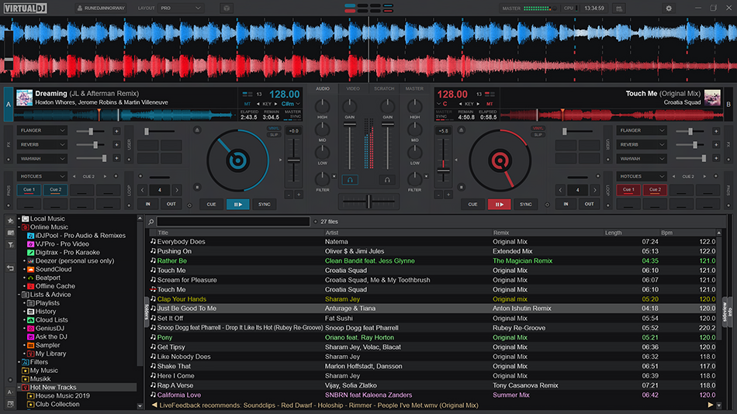Enable master tempo (MT) on left deck
Viewport: 737px width, 414px height.
(247, 103)
